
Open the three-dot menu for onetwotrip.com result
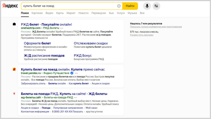pyautogui.click(x=62, y=28)
